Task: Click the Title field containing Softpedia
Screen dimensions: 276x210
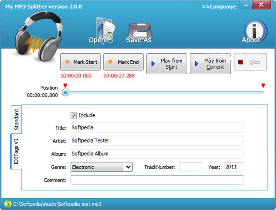Action: click(157, 128)
